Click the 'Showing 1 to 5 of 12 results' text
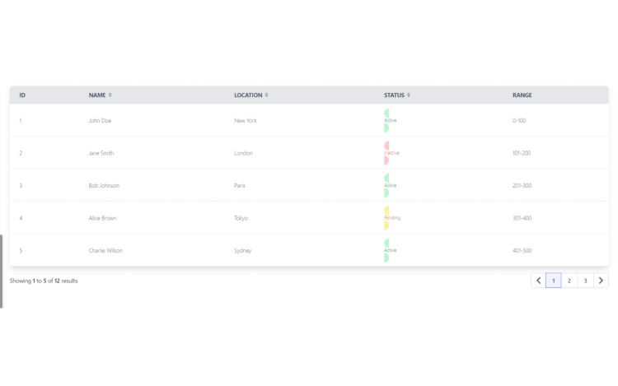Viewport: 618px width, 386px height. [44, 281]
